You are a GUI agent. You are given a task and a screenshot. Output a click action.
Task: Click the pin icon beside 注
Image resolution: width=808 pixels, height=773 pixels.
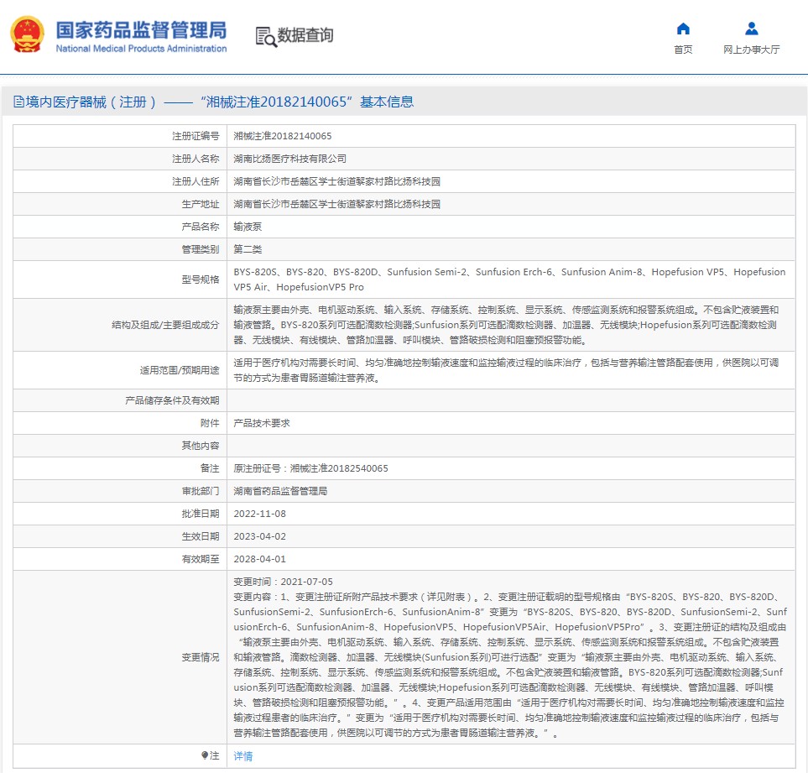[206, 755]
